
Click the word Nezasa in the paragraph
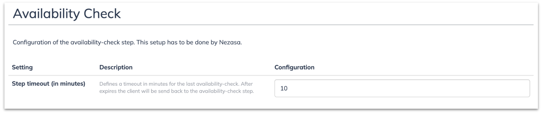[230, 43]
